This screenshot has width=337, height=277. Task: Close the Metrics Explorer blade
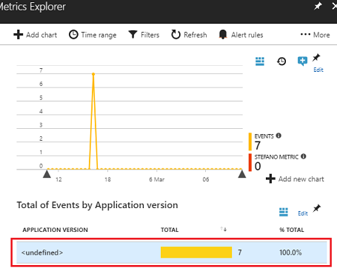[x=335, y=6]
